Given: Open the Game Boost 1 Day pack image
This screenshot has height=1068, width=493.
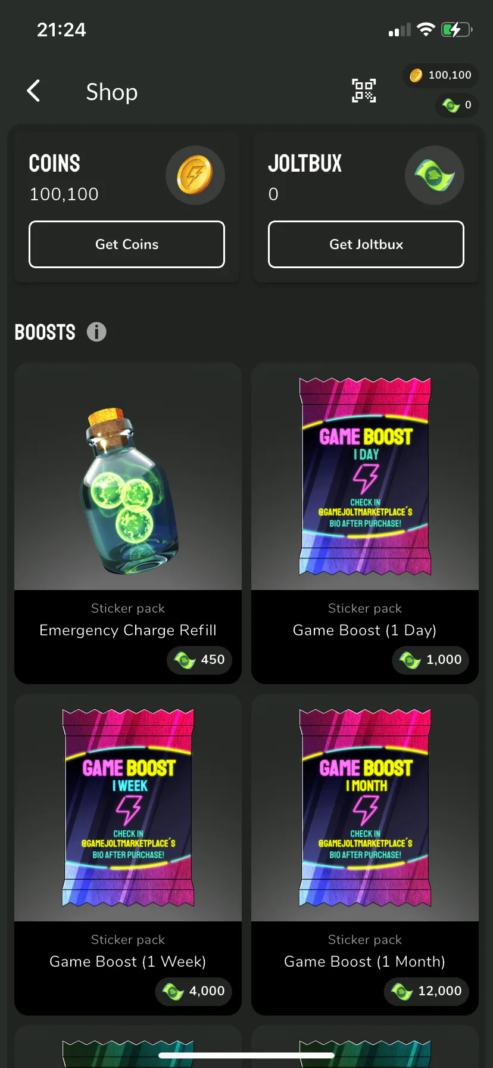Looking at the screenshot, I should pos(365,477).
